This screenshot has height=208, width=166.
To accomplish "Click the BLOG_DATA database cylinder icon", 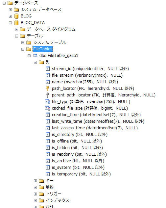I will [x=16, y=23].
